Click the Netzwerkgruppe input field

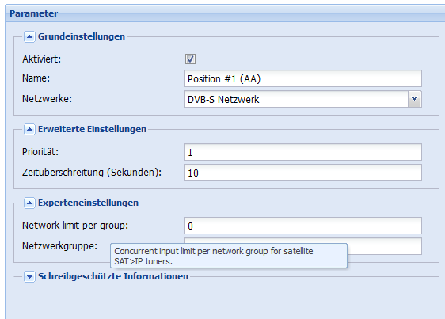[384, 246]
